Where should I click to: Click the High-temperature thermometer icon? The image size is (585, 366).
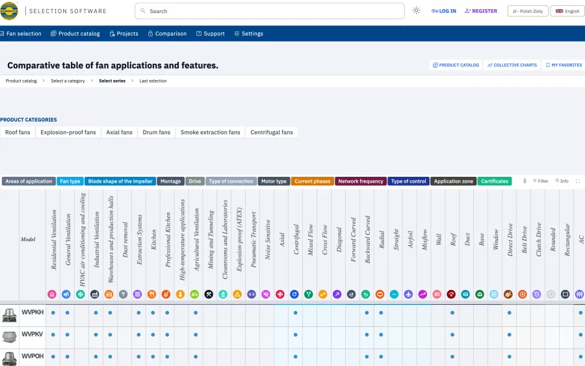(180, 294)
